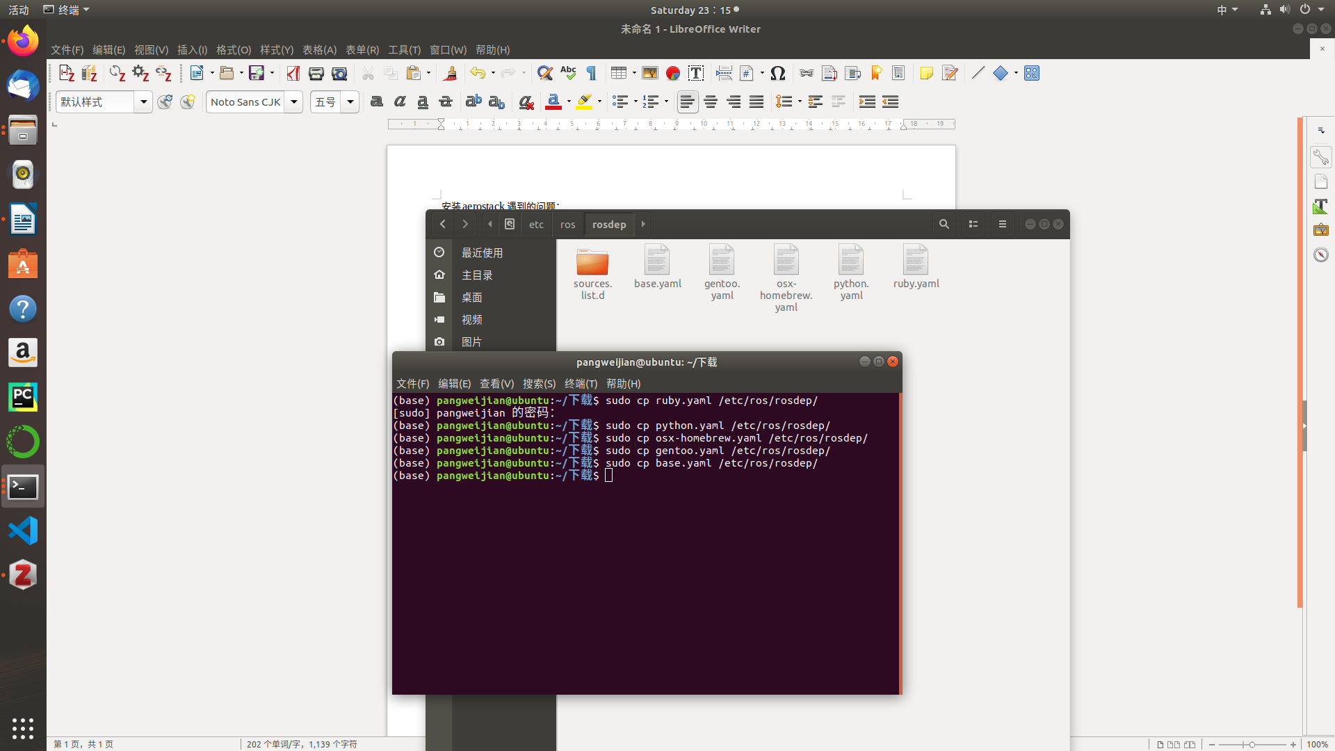Screen dimensions: 1335x751
Task: Insert chart icon in Writer toolbar
Action: point(673,73)
